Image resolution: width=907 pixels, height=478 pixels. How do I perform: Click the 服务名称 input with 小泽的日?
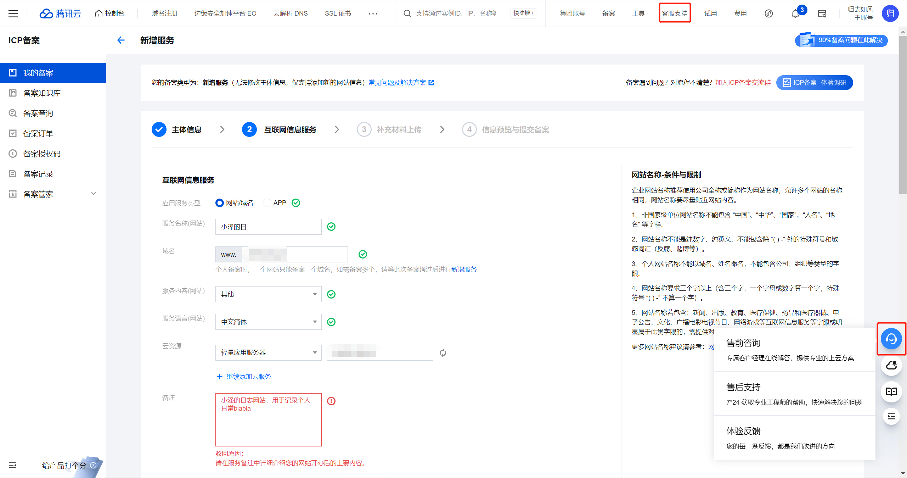coord(268,227)
